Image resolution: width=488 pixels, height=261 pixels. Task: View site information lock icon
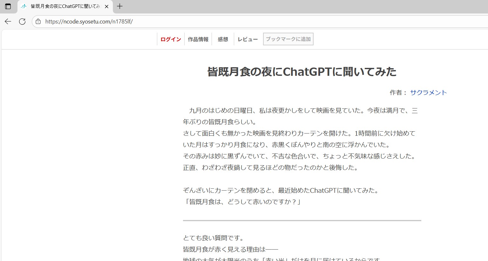[x=38, y=22]
